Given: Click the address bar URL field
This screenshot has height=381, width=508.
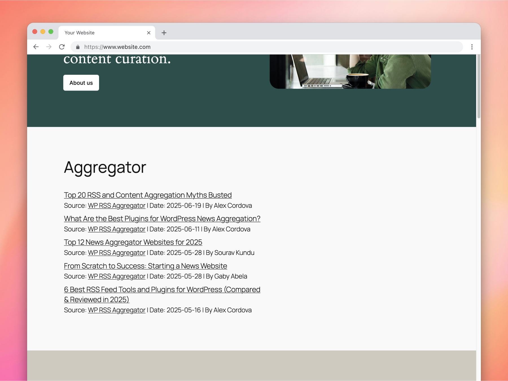Looking at the screenshot, I should click(267, 47).
